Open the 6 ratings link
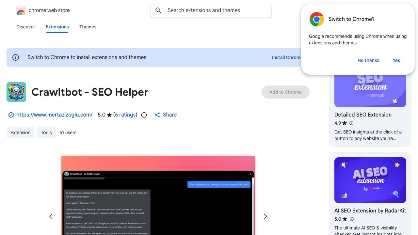Image resolution: width=418 pixels, height=235 pixels. point(125,115)
